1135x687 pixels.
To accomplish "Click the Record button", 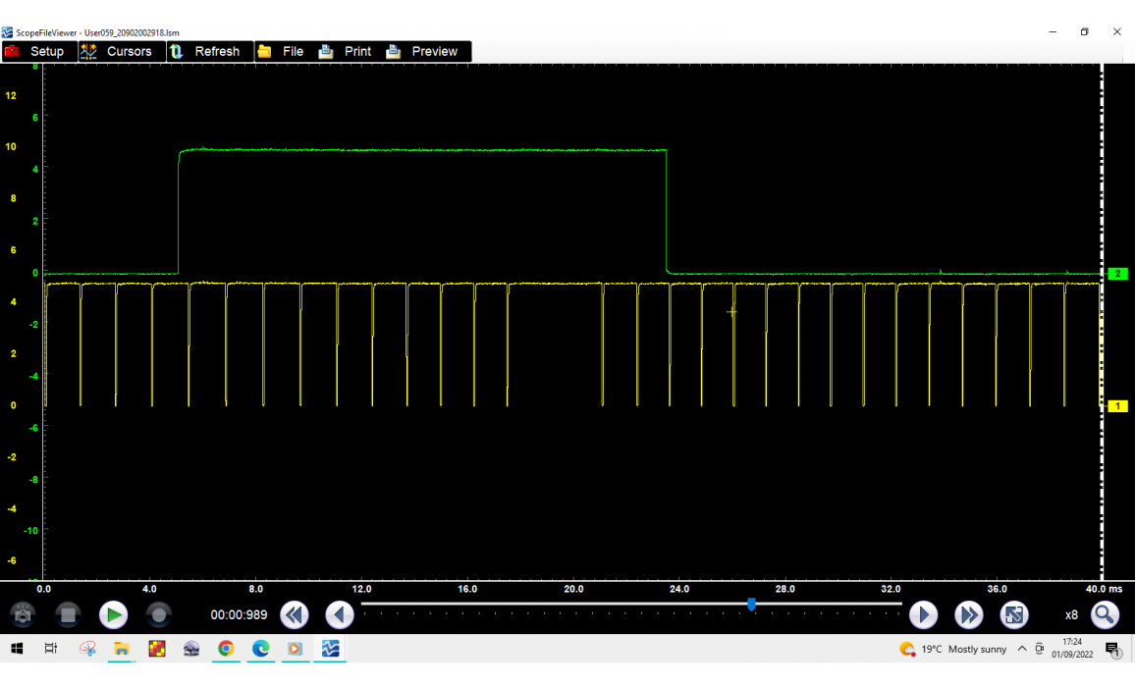I will tap(159, 615).
